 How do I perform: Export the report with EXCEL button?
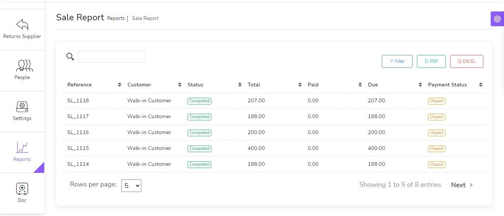(x=466, y=61)
